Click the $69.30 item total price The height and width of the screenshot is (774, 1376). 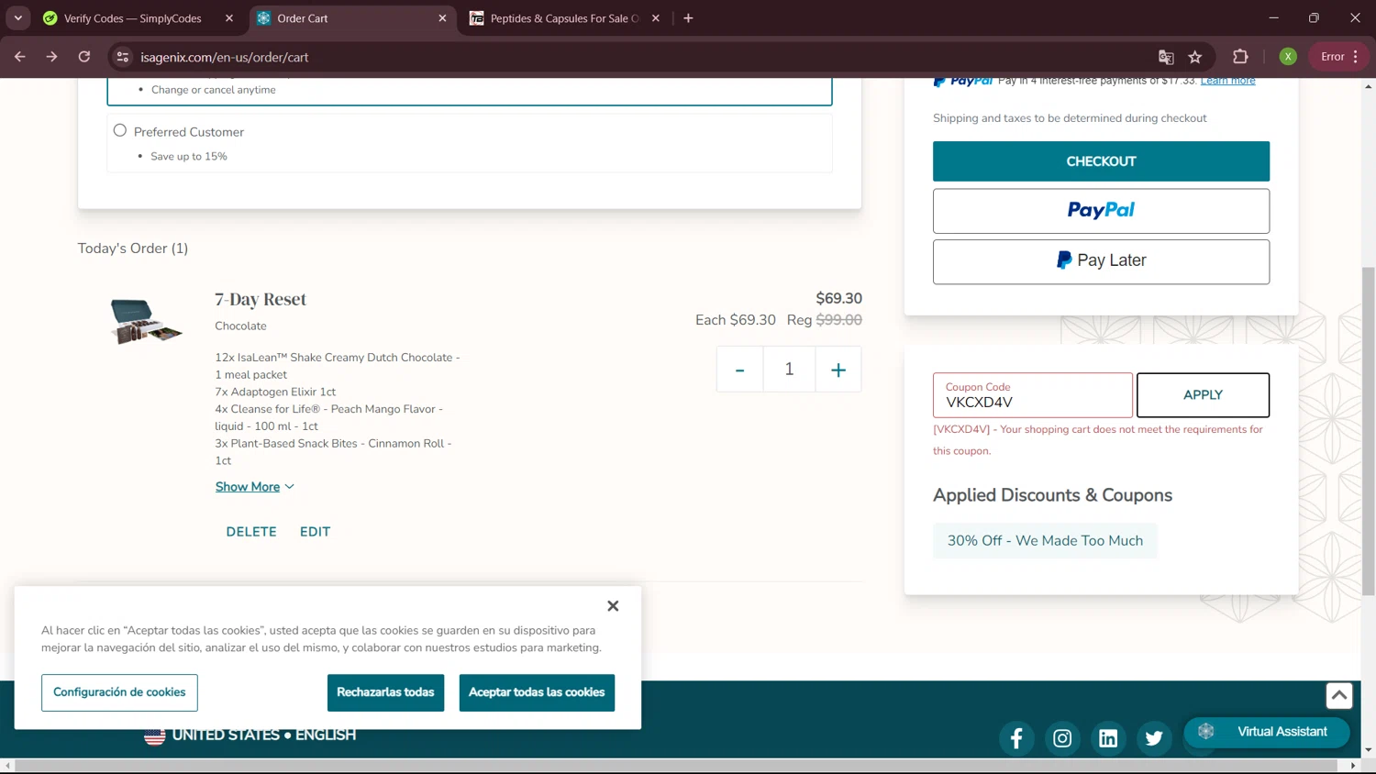pyautogui.click(x=839, y=299)
